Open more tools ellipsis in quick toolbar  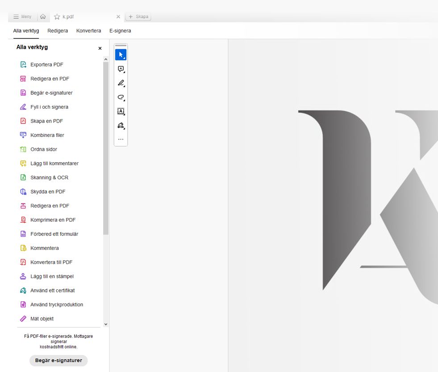[121, 139]
